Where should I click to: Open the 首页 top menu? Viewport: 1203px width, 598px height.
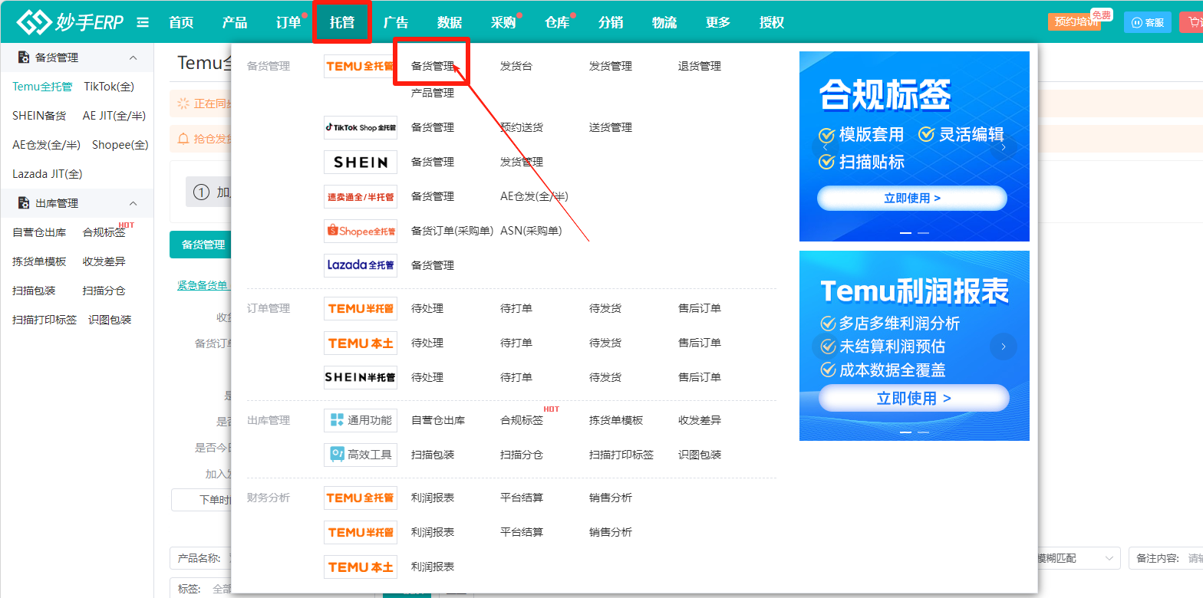tap(181, 22)
